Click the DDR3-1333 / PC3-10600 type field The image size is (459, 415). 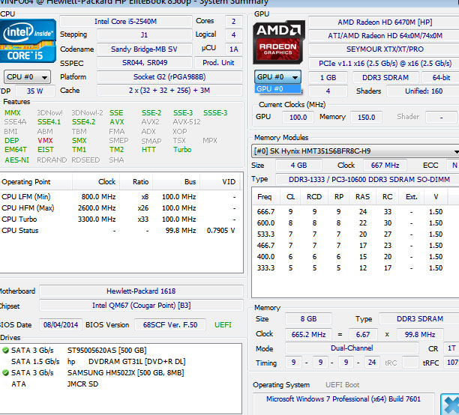point(369,180)
